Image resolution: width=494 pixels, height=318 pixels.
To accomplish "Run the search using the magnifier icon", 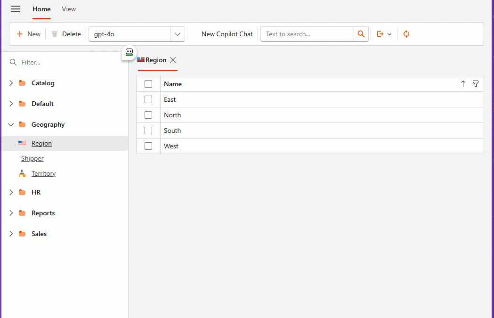I will tap(361, 33).
